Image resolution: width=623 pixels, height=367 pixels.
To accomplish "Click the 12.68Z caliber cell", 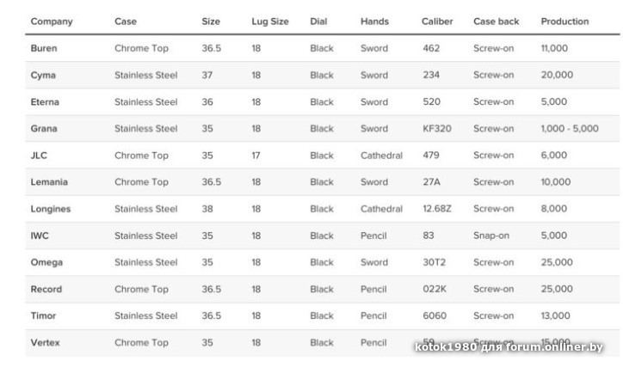I will (438, 209).
